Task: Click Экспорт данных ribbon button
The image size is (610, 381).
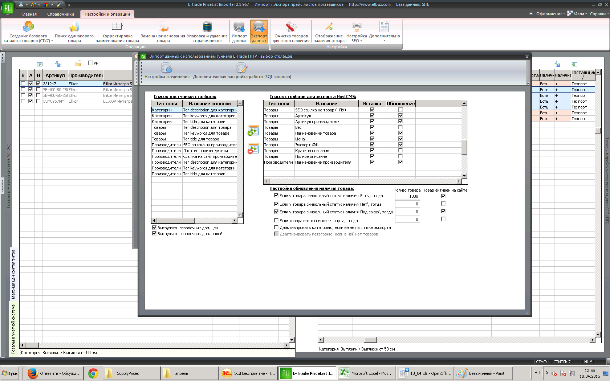Action: [x=259, y=32]
